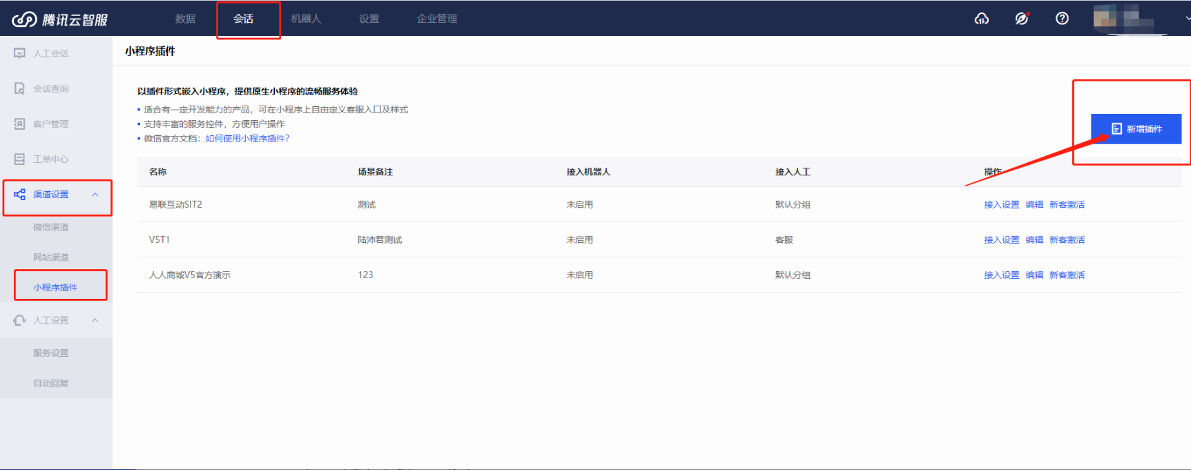This screenshot has width=1191, height=470.
Task: Select 微信渠道 in the sidebar
Action: click(51, 227)
